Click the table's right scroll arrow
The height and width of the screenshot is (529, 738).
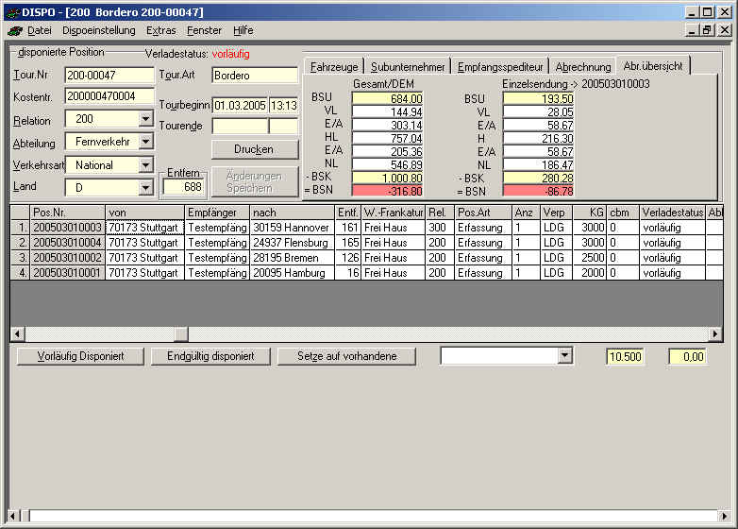[x=714, y=333]
